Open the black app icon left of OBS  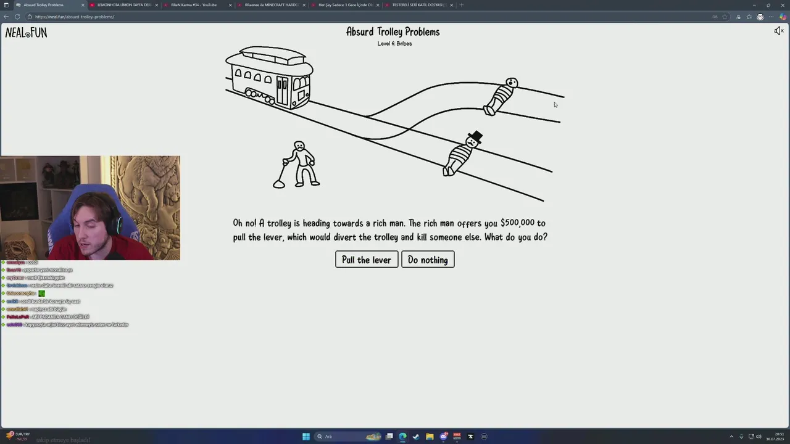pos(470,437)
